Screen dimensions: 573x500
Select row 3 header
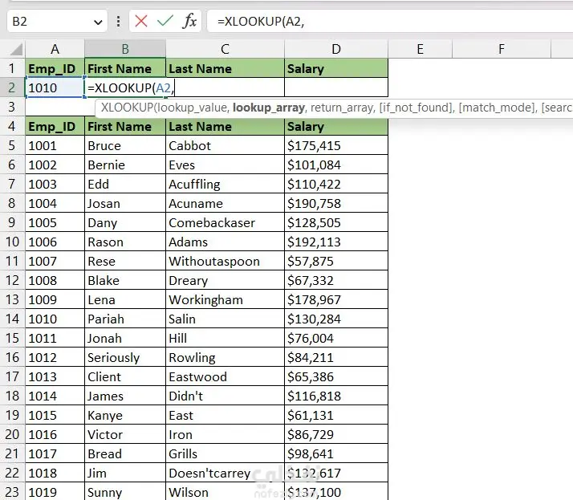[12, 107]
